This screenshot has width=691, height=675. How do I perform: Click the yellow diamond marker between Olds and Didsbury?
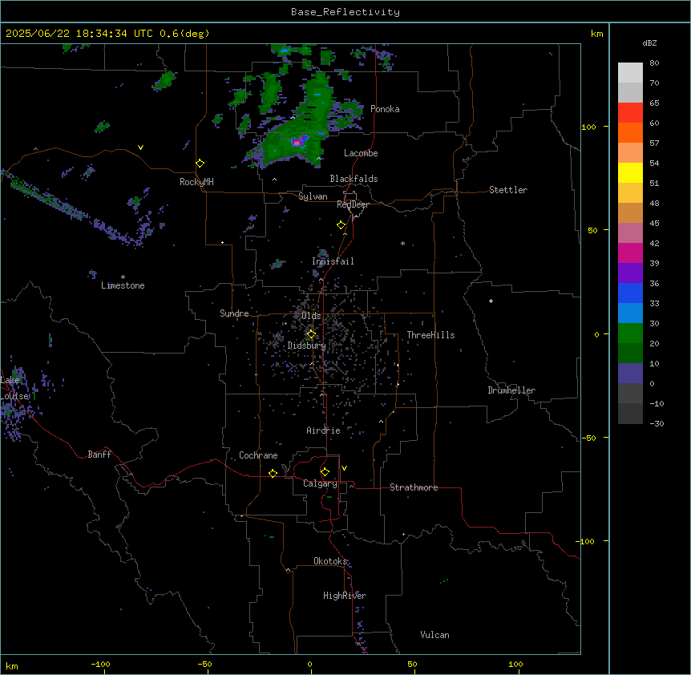[x=311, y=334]
